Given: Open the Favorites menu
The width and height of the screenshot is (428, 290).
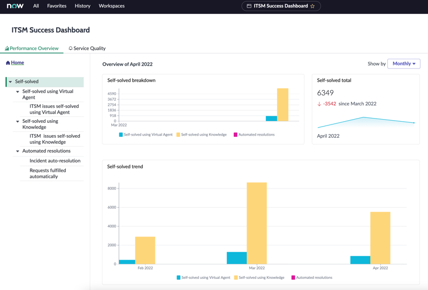Looking at the screenshot, I should coord(57,6).
